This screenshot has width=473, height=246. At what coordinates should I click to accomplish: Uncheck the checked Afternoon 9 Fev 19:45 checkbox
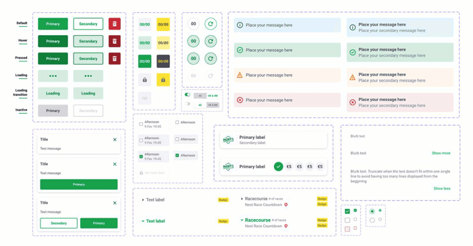tap(141, 156)
